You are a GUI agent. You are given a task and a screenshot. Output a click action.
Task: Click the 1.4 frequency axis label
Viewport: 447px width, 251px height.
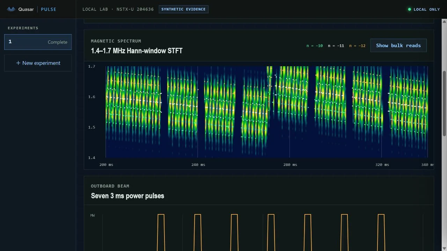tap(91, 158)
